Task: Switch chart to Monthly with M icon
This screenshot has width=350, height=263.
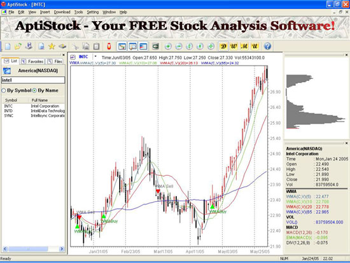Action: click(x=244, y=46)
